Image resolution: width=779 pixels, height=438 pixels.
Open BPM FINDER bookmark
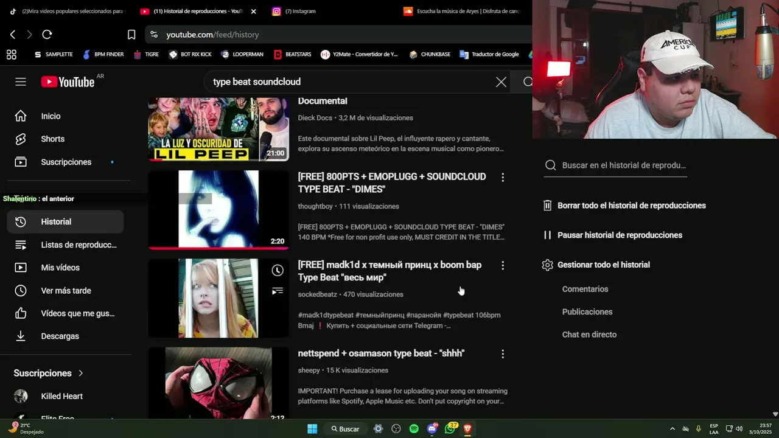[103, 54]
